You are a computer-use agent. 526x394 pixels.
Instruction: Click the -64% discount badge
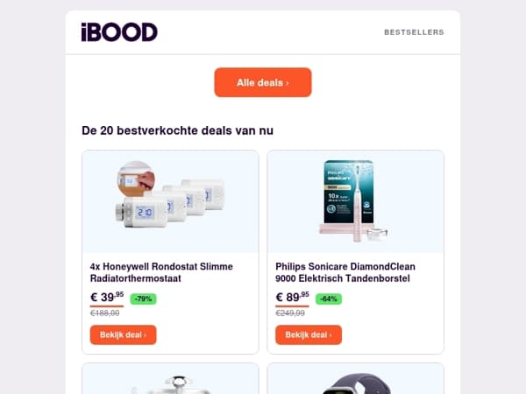tap(329, 299)
